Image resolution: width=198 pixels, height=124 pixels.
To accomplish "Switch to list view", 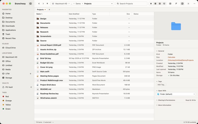I will point(151,4).
